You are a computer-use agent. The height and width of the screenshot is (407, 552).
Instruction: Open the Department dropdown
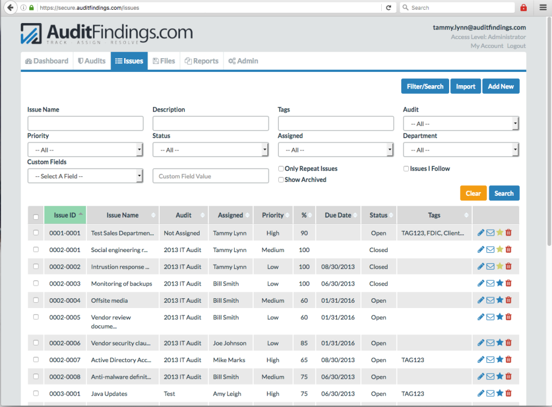[x=461, y=150]
